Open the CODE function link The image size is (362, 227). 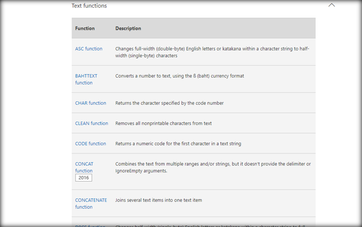click(x=91, y=144)
